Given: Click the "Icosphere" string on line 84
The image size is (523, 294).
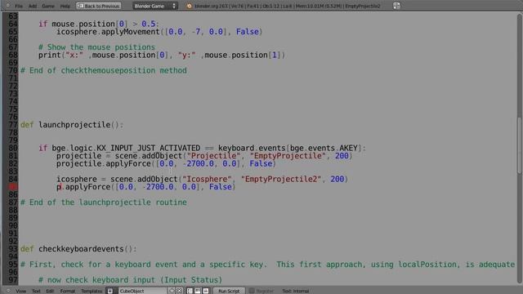Looking at the screenshot, I should tap(207, 179).
